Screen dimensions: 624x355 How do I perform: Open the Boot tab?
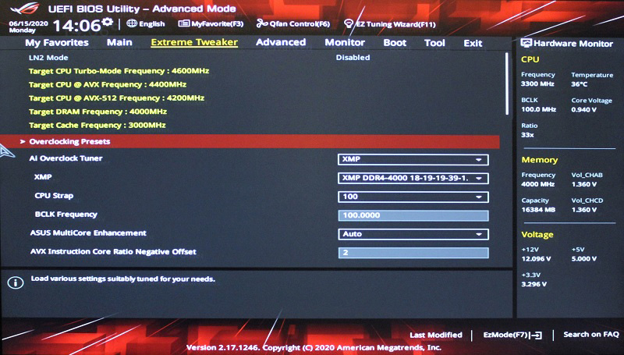coord(395,43)
